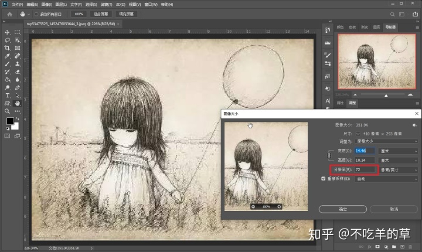Screen dimensions: 422x252
Task: Click the 填充屏幕 button
Action: click(126, 14)
